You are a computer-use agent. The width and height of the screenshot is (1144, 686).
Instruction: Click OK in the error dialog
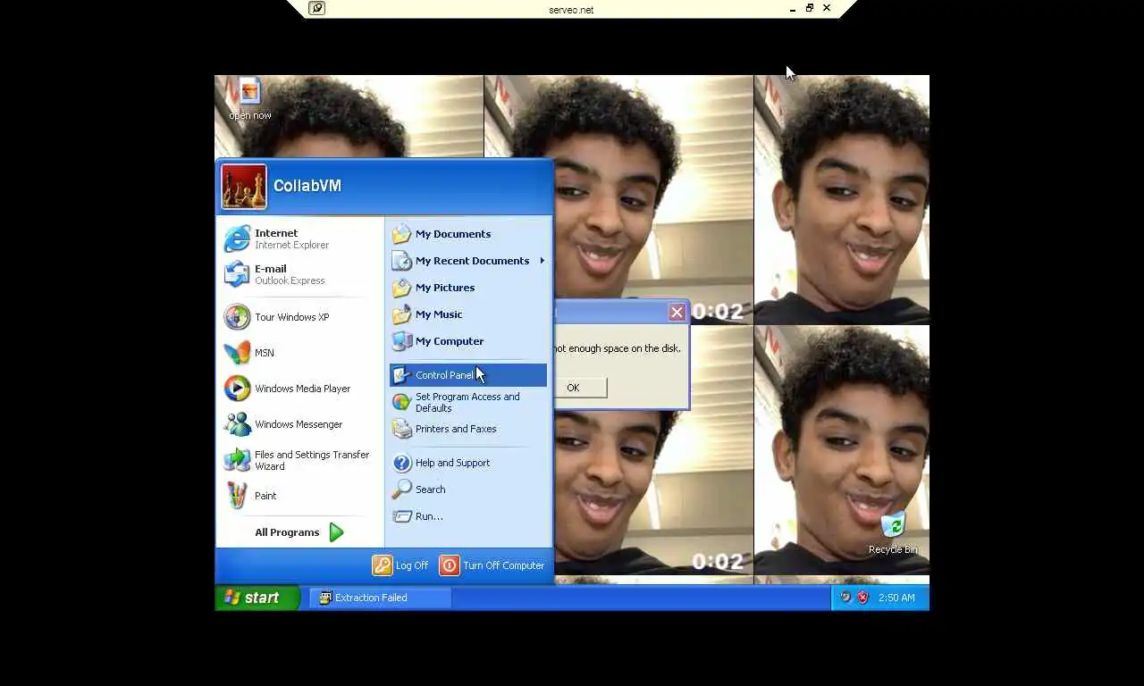pyautogui.click(x=573, y=388)
